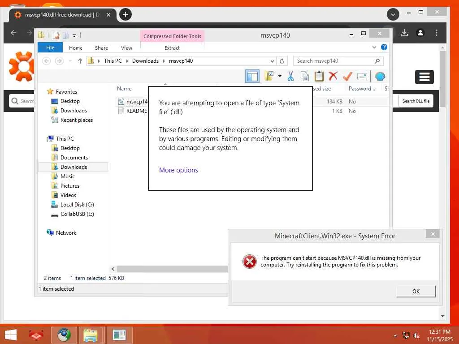Viewport: 459px width, 344px height.
Task: Open the Windows Start button
Action: tap(11, 335)
